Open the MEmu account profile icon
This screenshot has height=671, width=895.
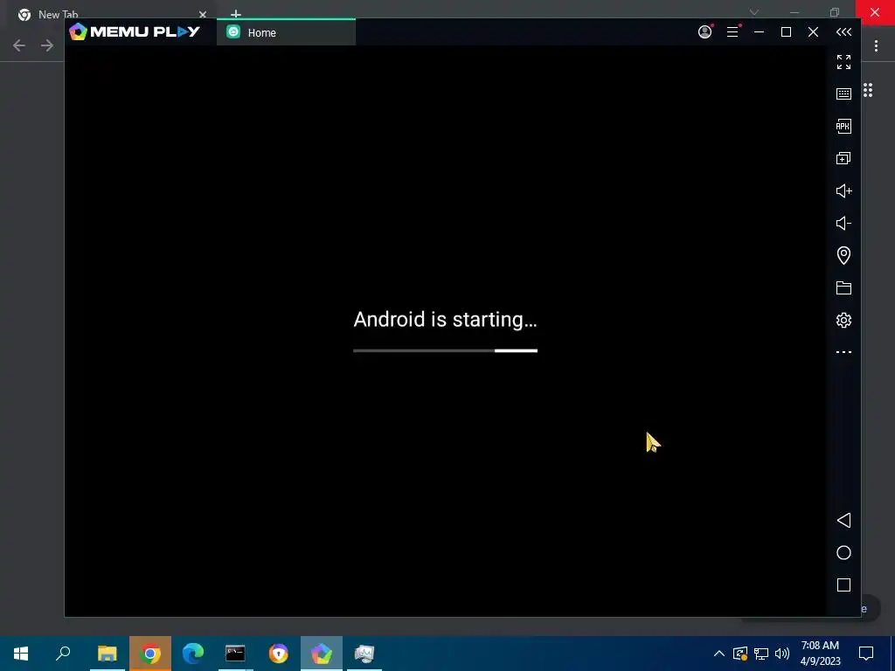(705, 32)
